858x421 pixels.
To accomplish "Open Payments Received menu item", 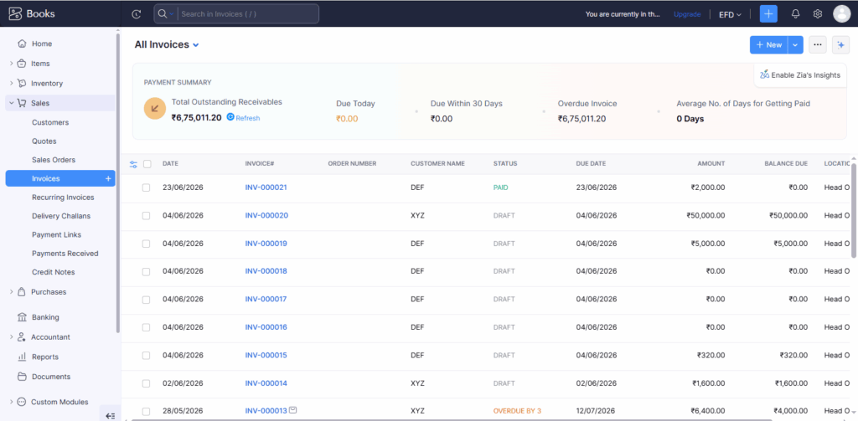I will 65,254.
